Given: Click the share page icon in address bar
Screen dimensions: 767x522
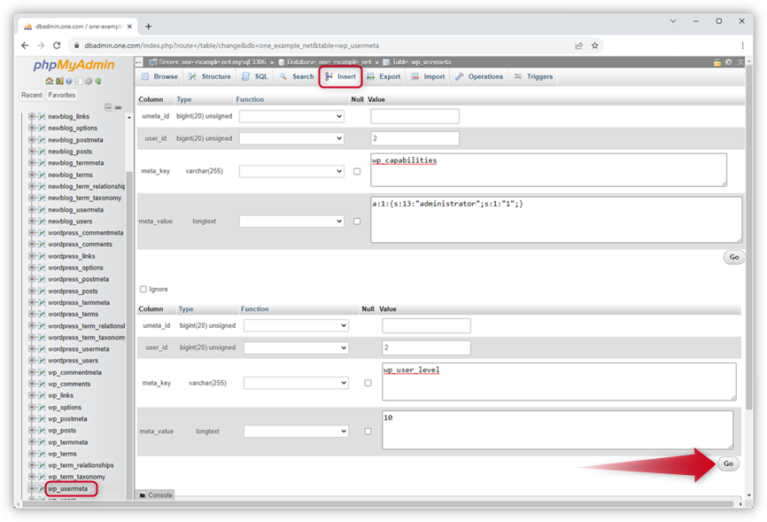Looking at the screenshot, I should click(x=578, y=45).
